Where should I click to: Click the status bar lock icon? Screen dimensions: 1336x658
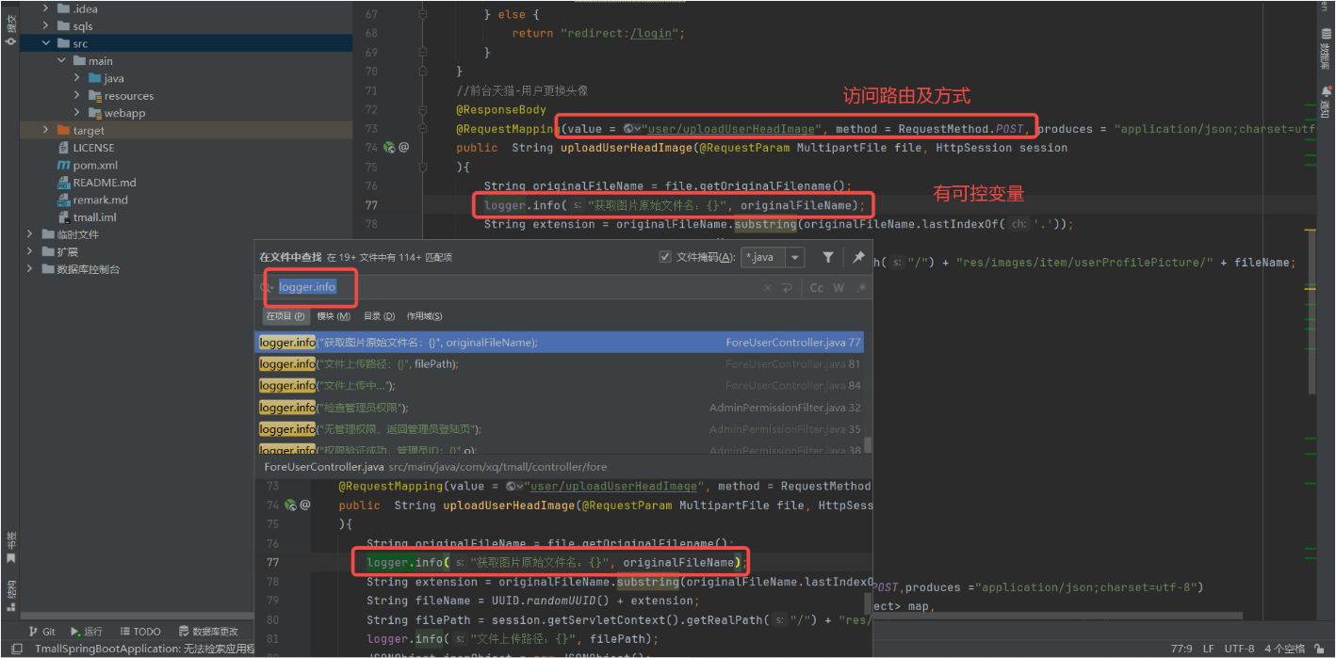tap(1321, 649)
